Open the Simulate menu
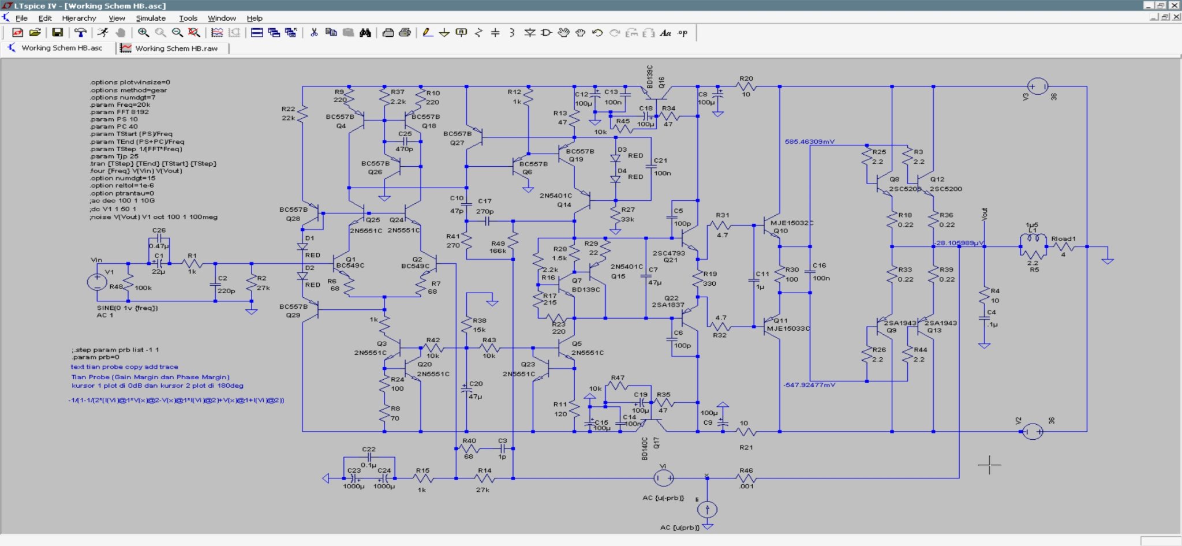 [x=151, y=18]
